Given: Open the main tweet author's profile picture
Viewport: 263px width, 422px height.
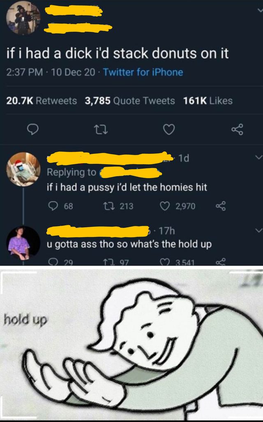Looking at the screenshot, I should point(23,18).
